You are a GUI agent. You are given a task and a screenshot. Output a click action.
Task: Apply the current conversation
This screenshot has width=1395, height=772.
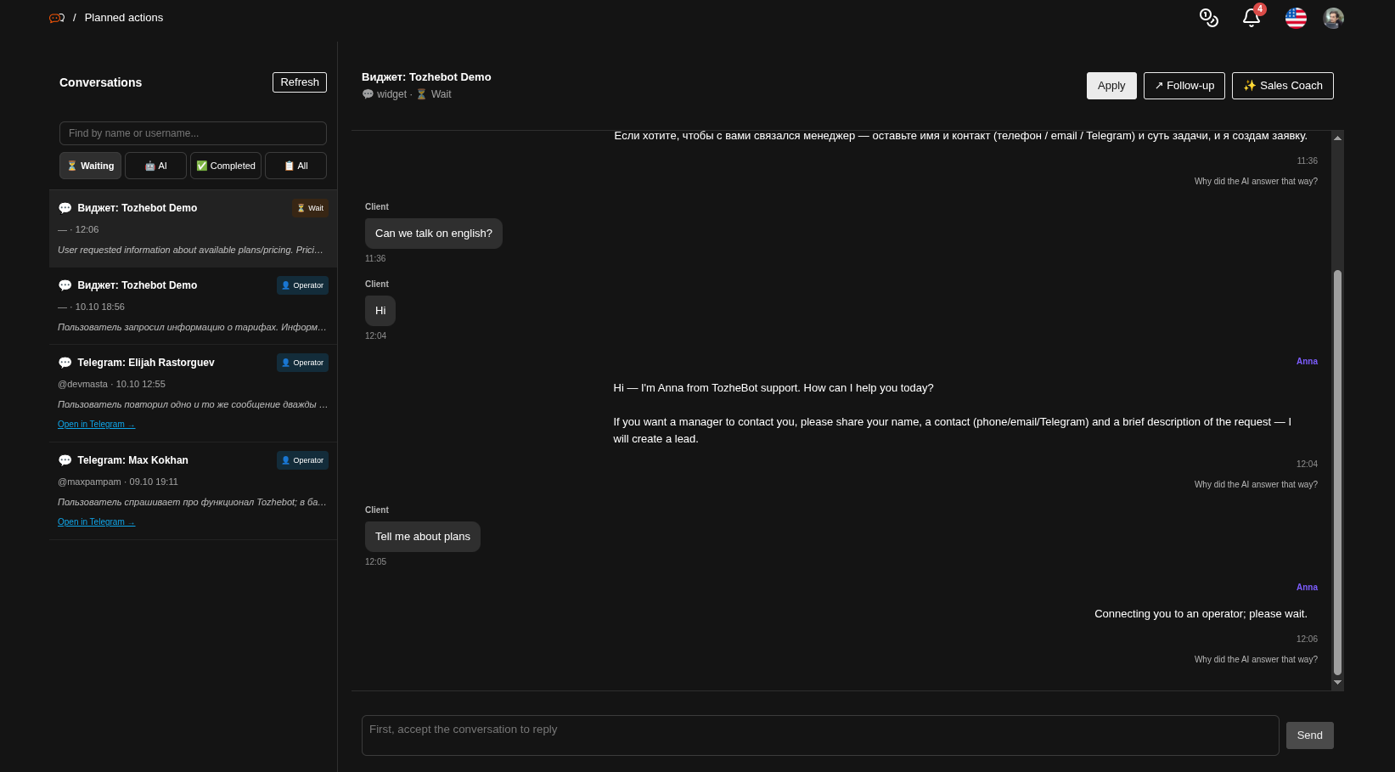(1111, 86)
